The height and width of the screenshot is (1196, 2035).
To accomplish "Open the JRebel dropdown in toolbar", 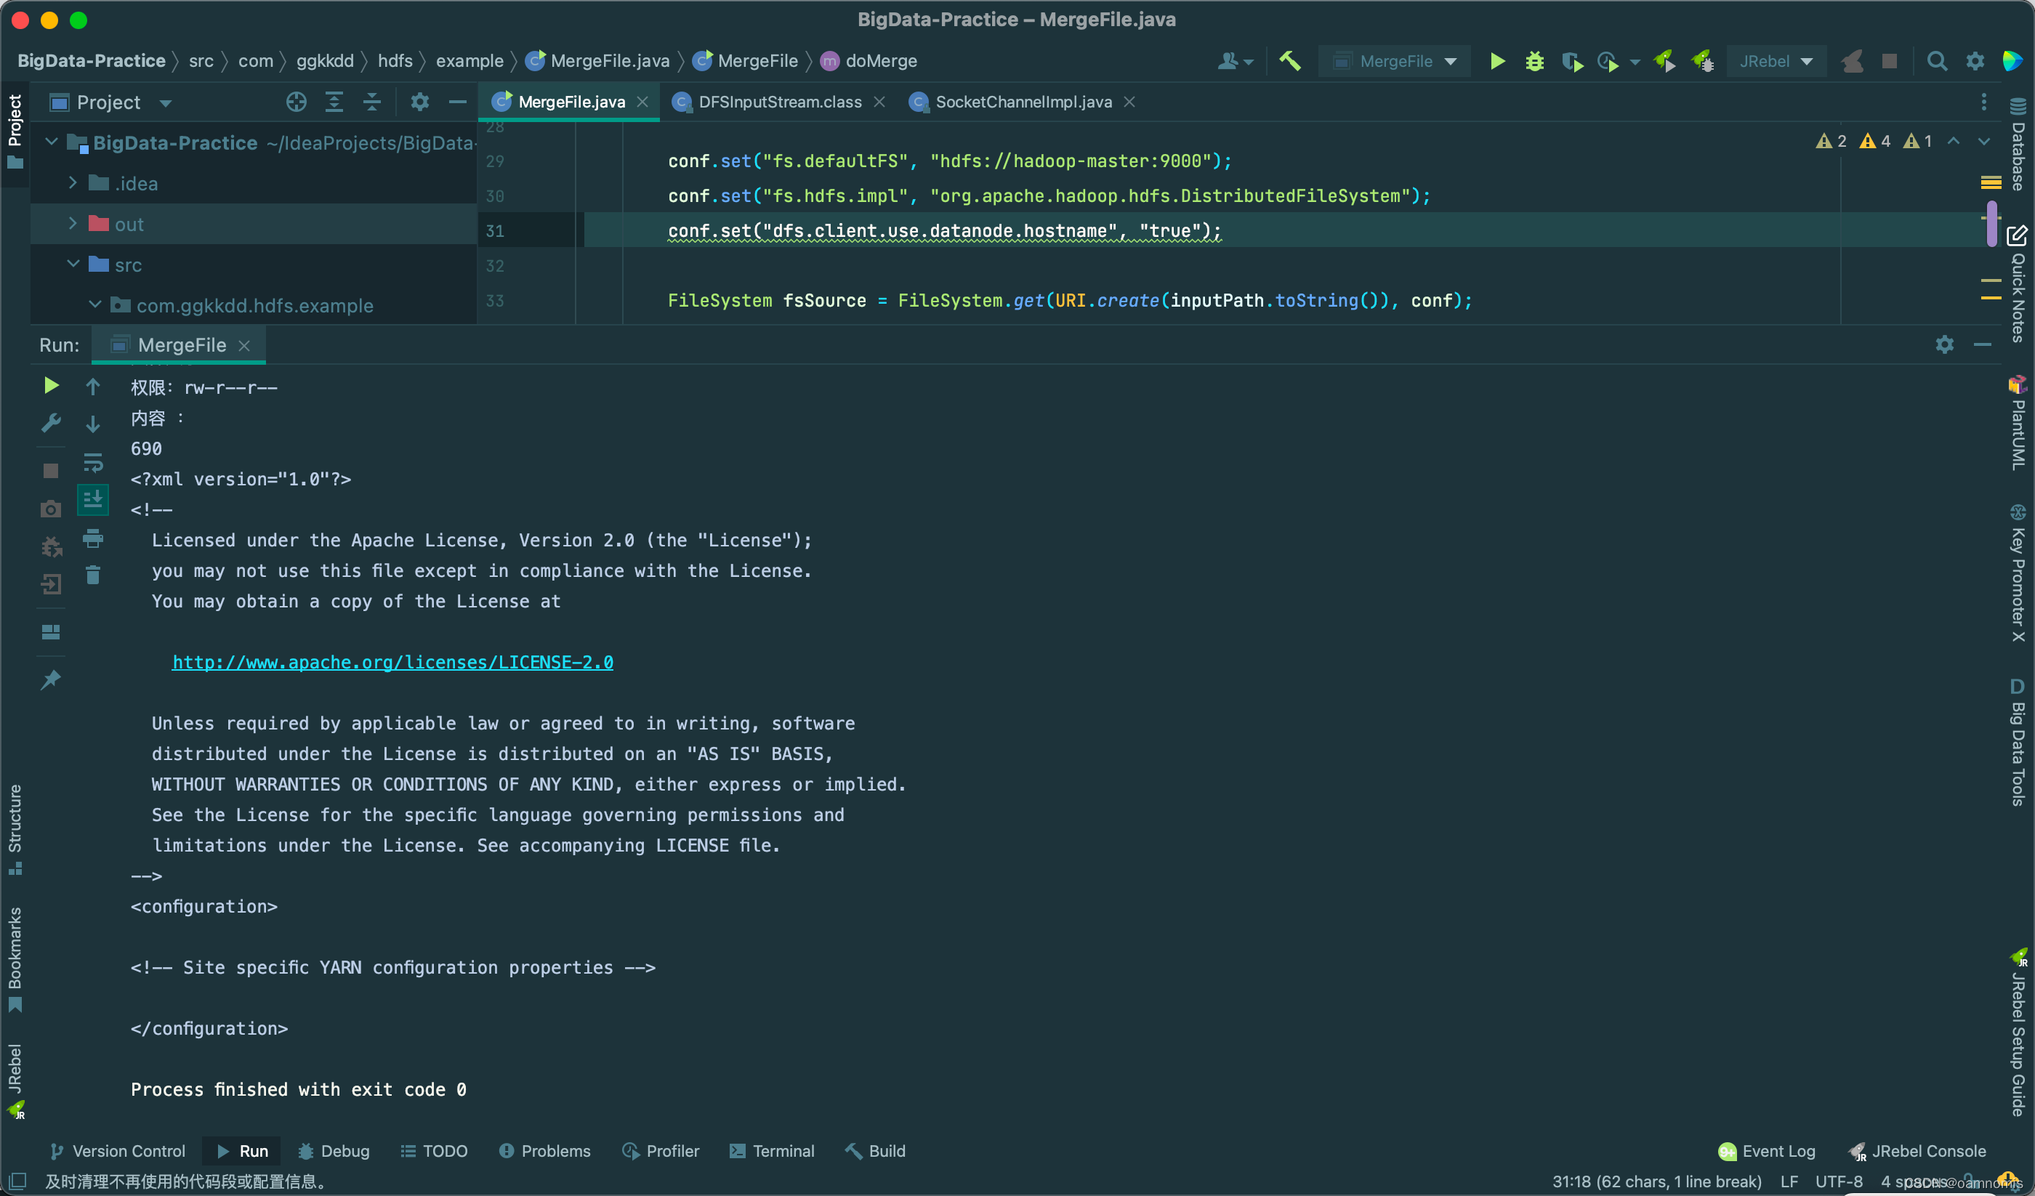I will pos(1776,61).
